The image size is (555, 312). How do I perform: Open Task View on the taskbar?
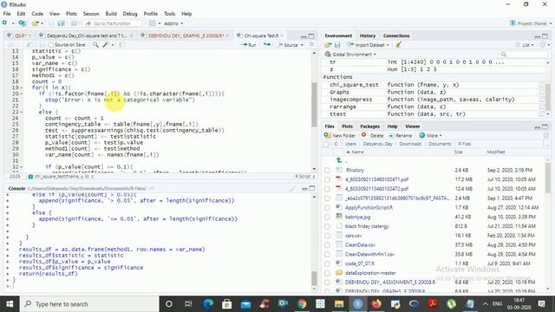coord(188,304)
